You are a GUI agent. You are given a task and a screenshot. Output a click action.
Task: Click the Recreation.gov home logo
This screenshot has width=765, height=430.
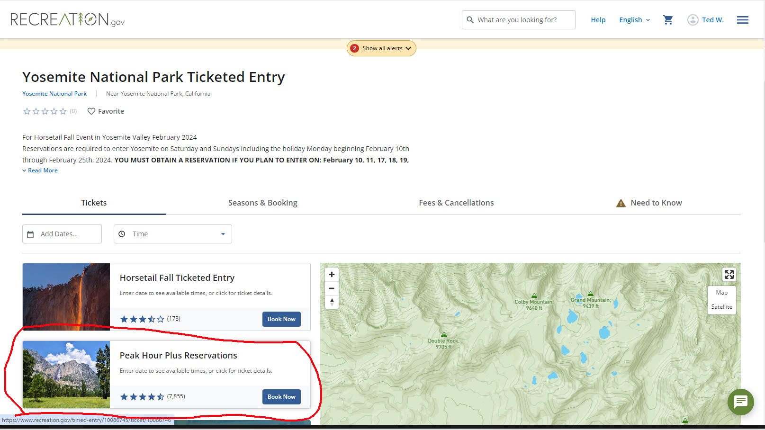point(67,19)
